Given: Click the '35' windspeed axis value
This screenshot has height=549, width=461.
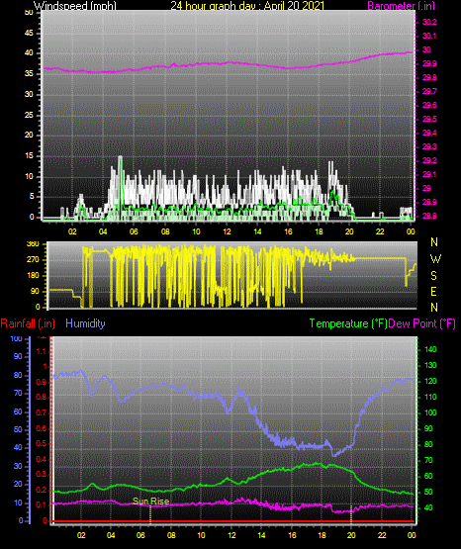Looking at the screenshot, I should pos(29,74).
